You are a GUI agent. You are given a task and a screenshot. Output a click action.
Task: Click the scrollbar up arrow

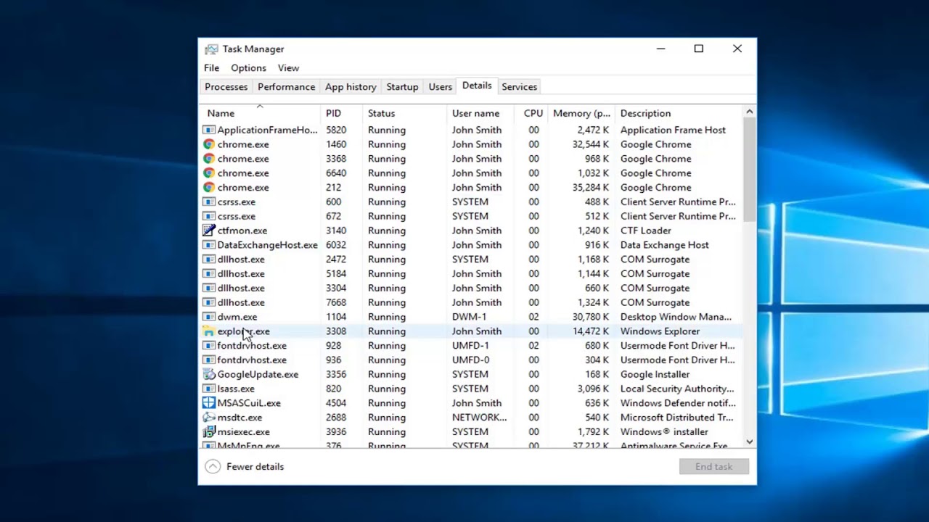(750, 112)
